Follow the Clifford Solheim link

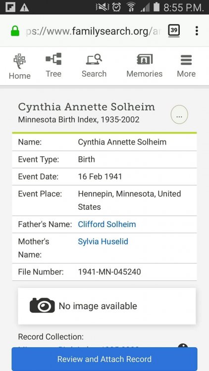click(x=107, y=224)
